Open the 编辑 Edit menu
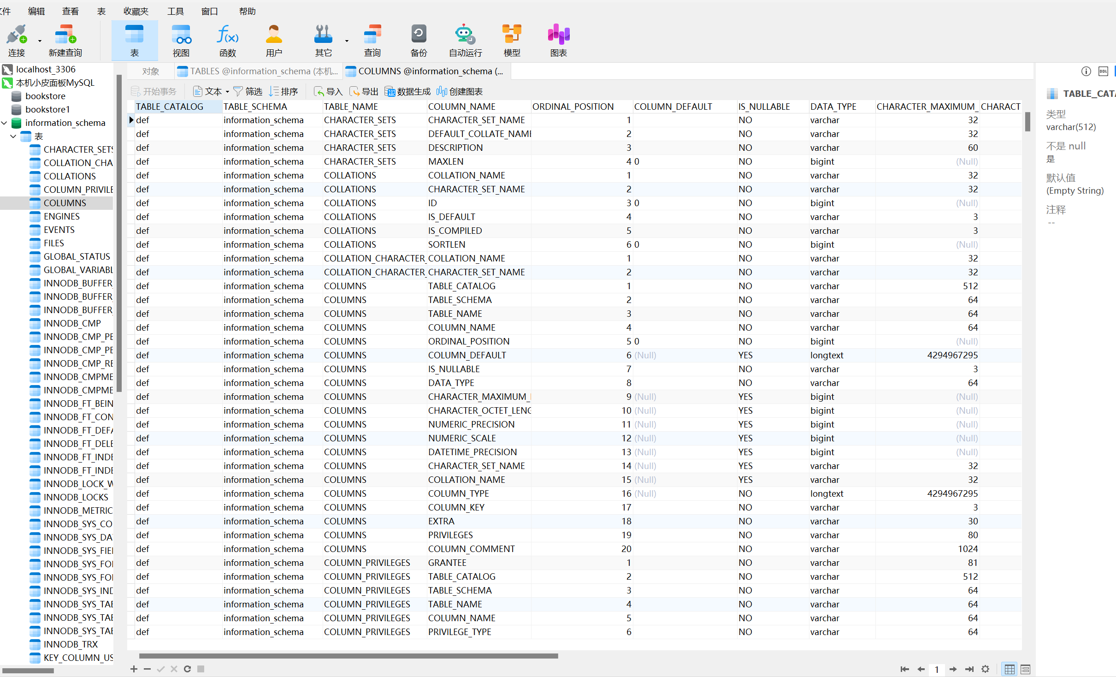The width and height of the screenshot is (1116, 677). [36, 11]
